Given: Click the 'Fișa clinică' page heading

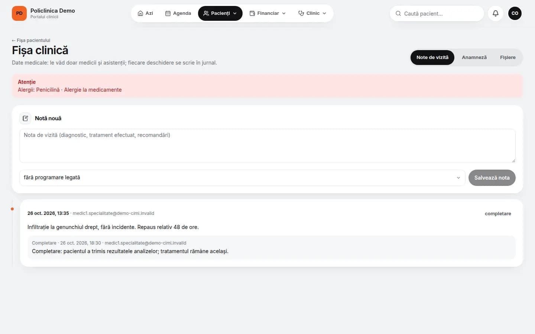Looking at the screenshot, I should (40, 50).
